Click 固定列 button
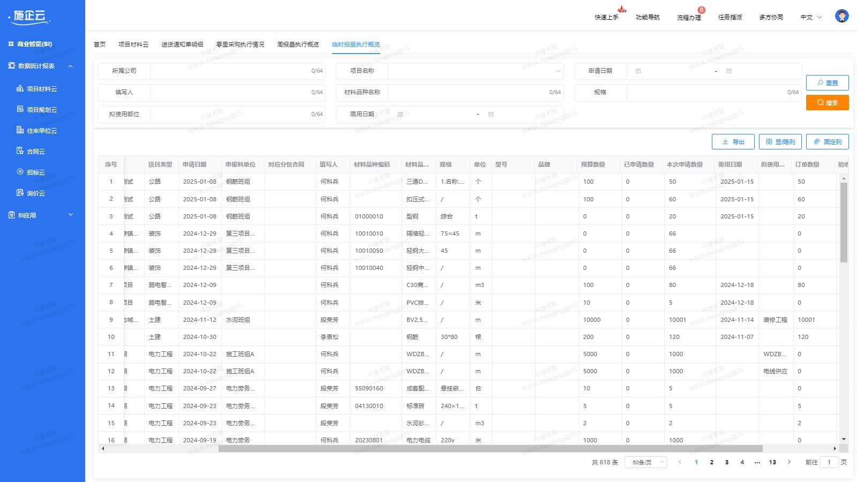This screenshot has width=857, height=482. 827,141
